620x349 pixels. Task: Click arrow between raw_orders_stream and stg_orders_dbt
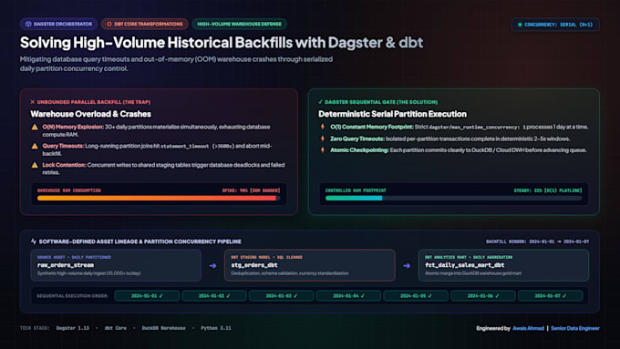pos(212,266)
